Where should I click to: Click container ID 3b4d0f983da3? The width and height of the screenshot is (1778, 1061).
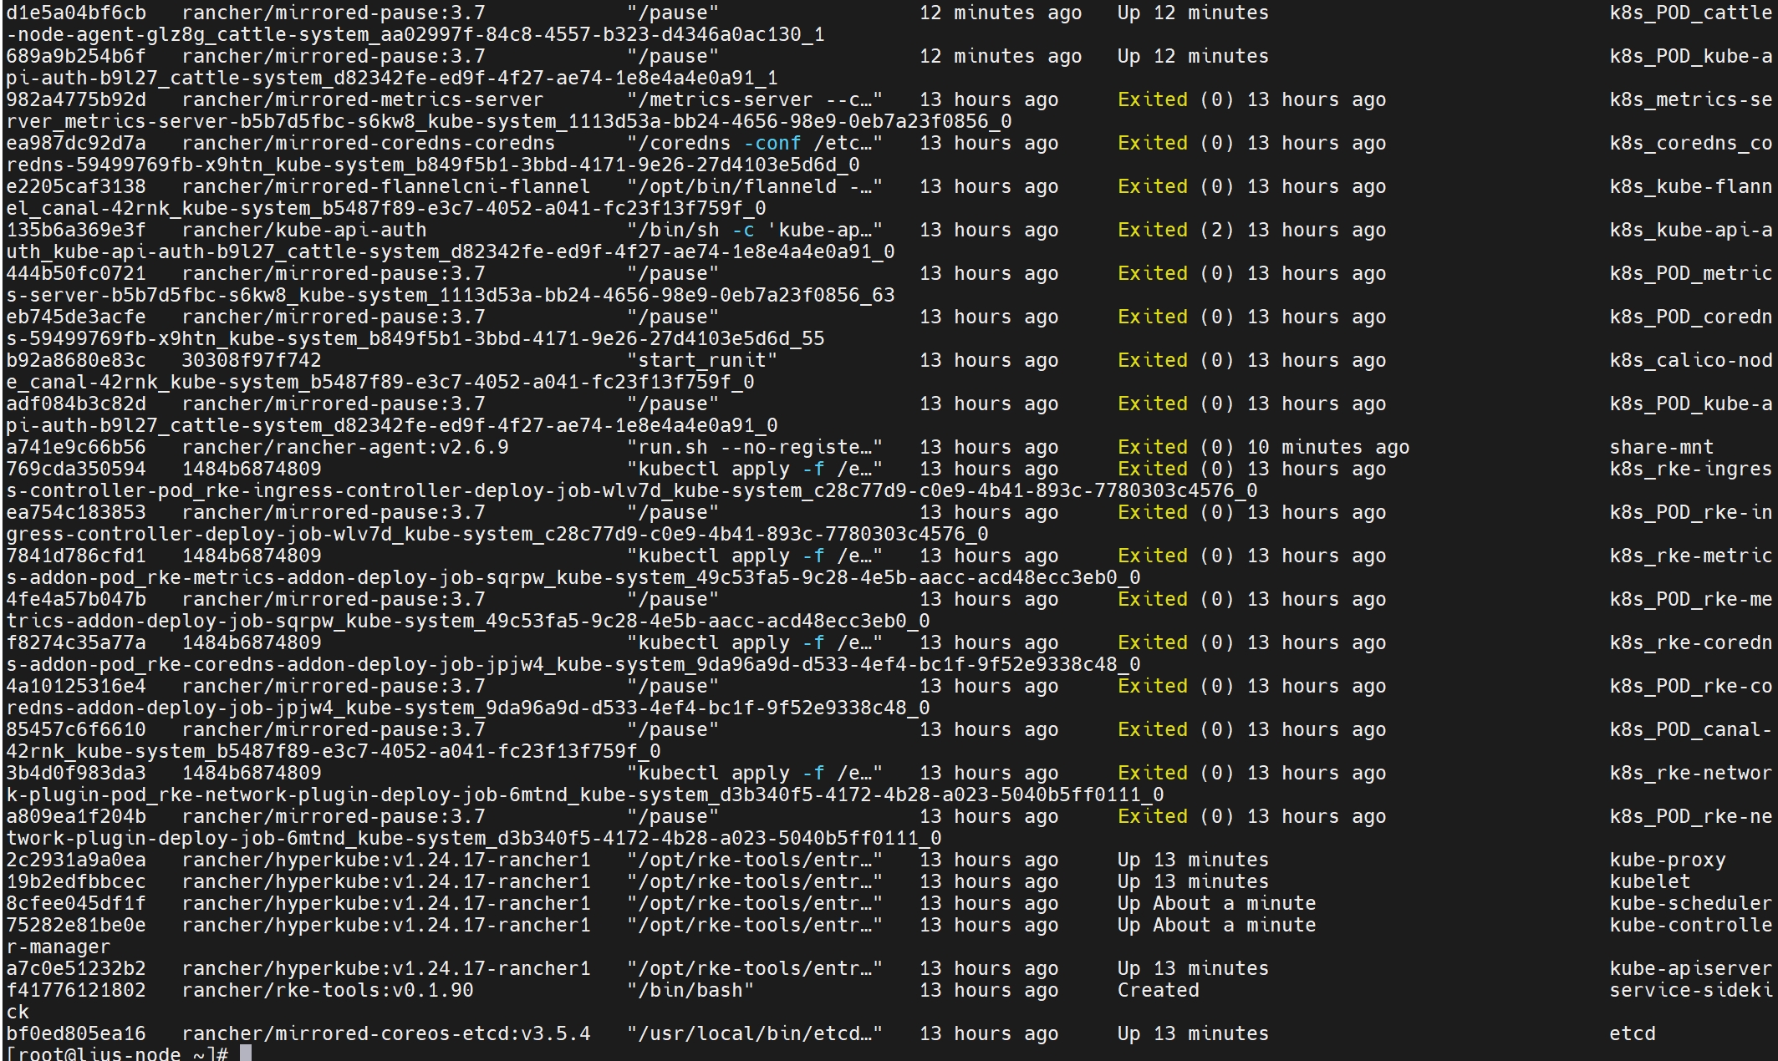[76, 774]
